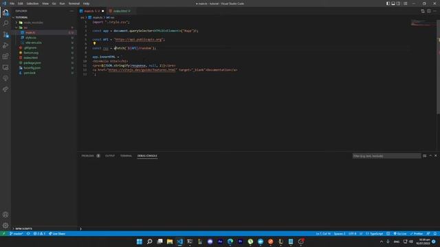Open customize layout button in title bar

405,3
